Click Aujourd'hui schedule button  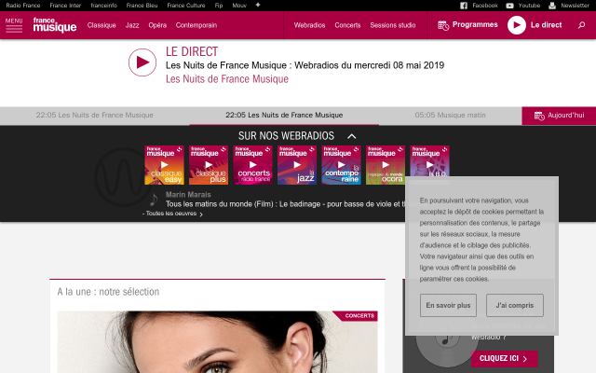tap(559, 116)
